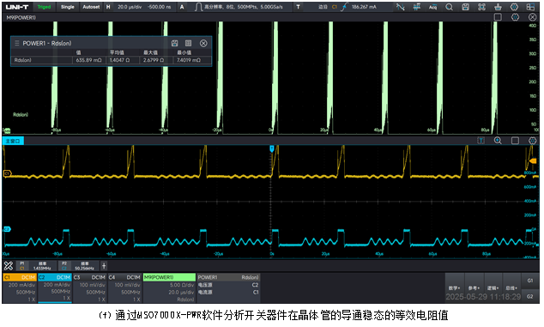Click the table icon in Rds(on) panel

[x=189, y=43]
